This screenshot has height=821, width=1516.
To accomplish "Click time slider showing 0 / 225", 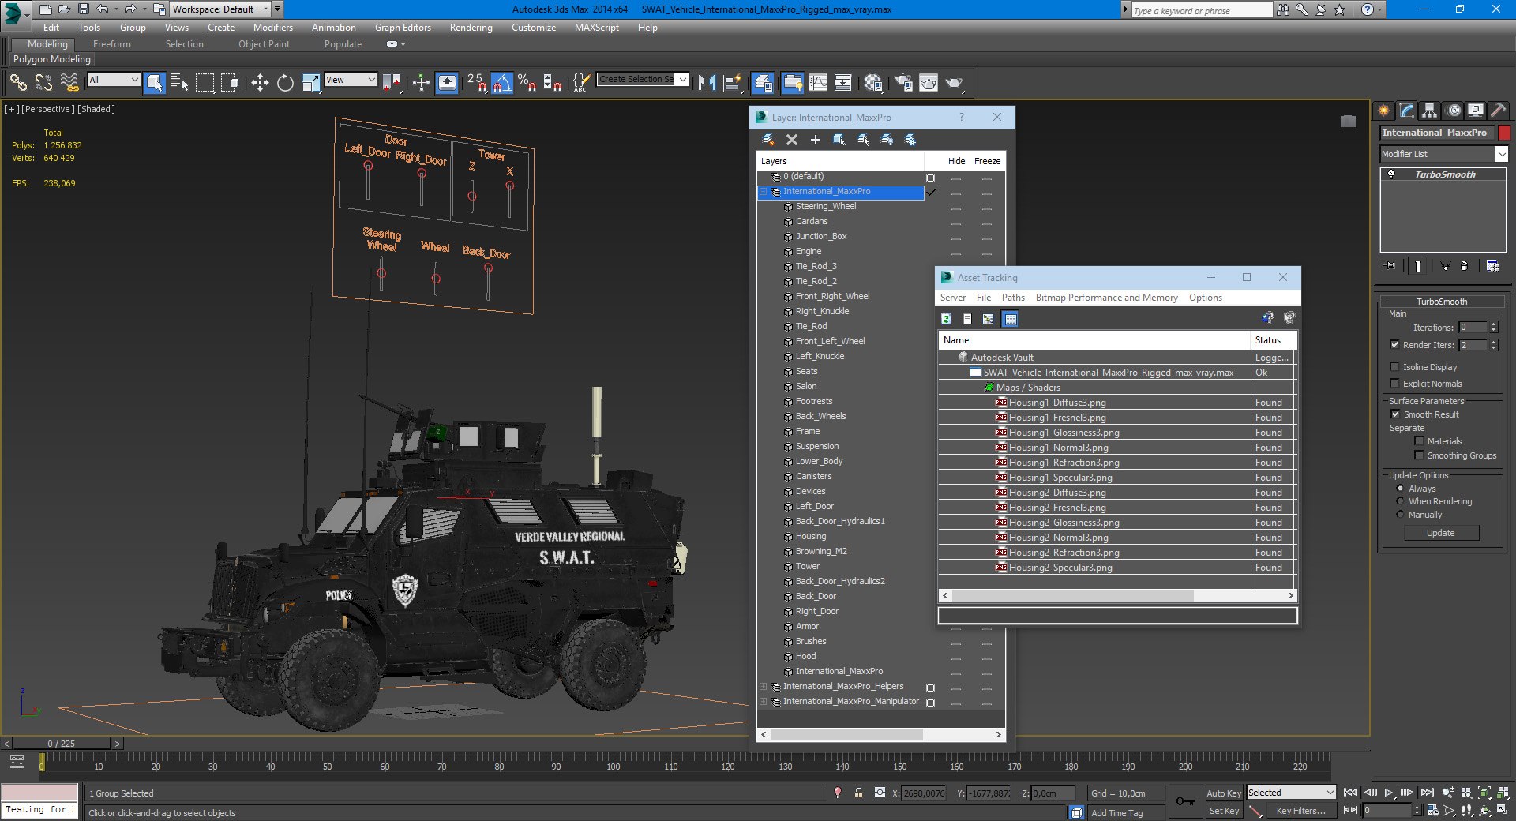I will [62, 744].
